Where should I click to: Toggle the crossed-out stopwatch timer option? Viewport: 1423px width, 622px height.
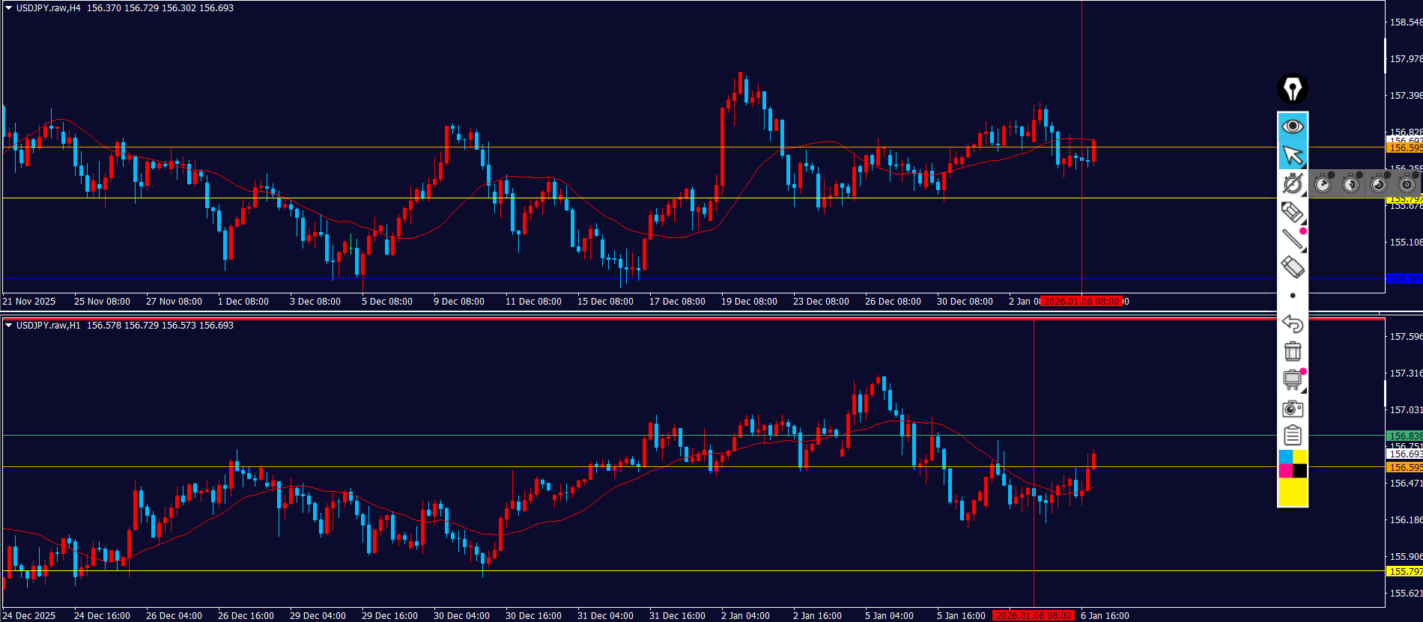coord(1292,183)
